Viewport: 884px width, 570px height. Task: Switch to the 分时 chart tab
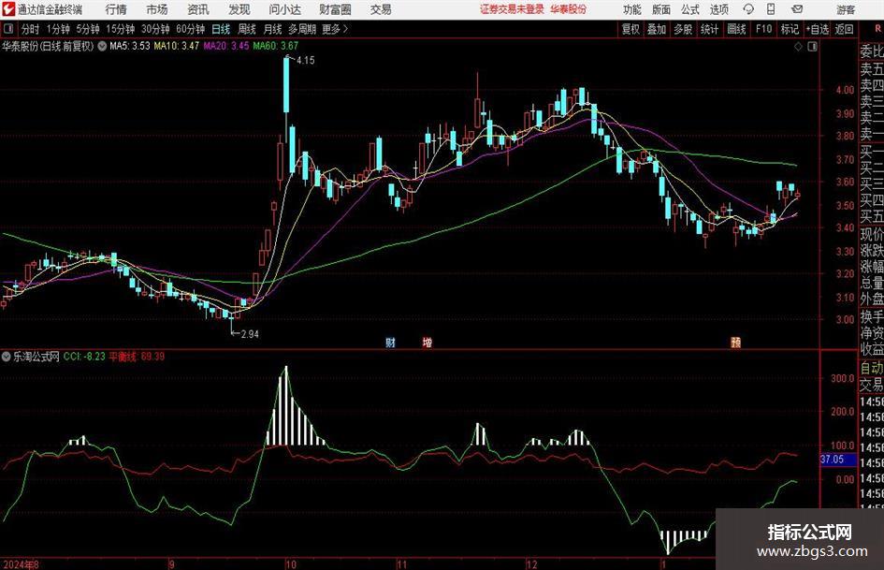[x=30, y=29]
